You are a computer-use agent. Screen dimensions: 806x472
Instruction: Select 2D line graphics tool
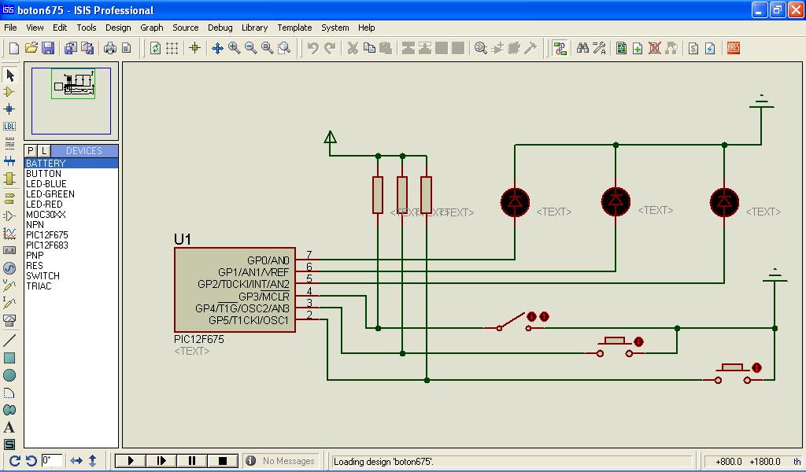[9, 340]
